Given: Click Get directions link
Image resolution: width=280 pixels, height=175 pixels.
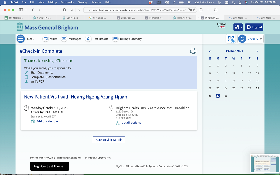Looking at the screenshot, I should click(x=131, y=123).
